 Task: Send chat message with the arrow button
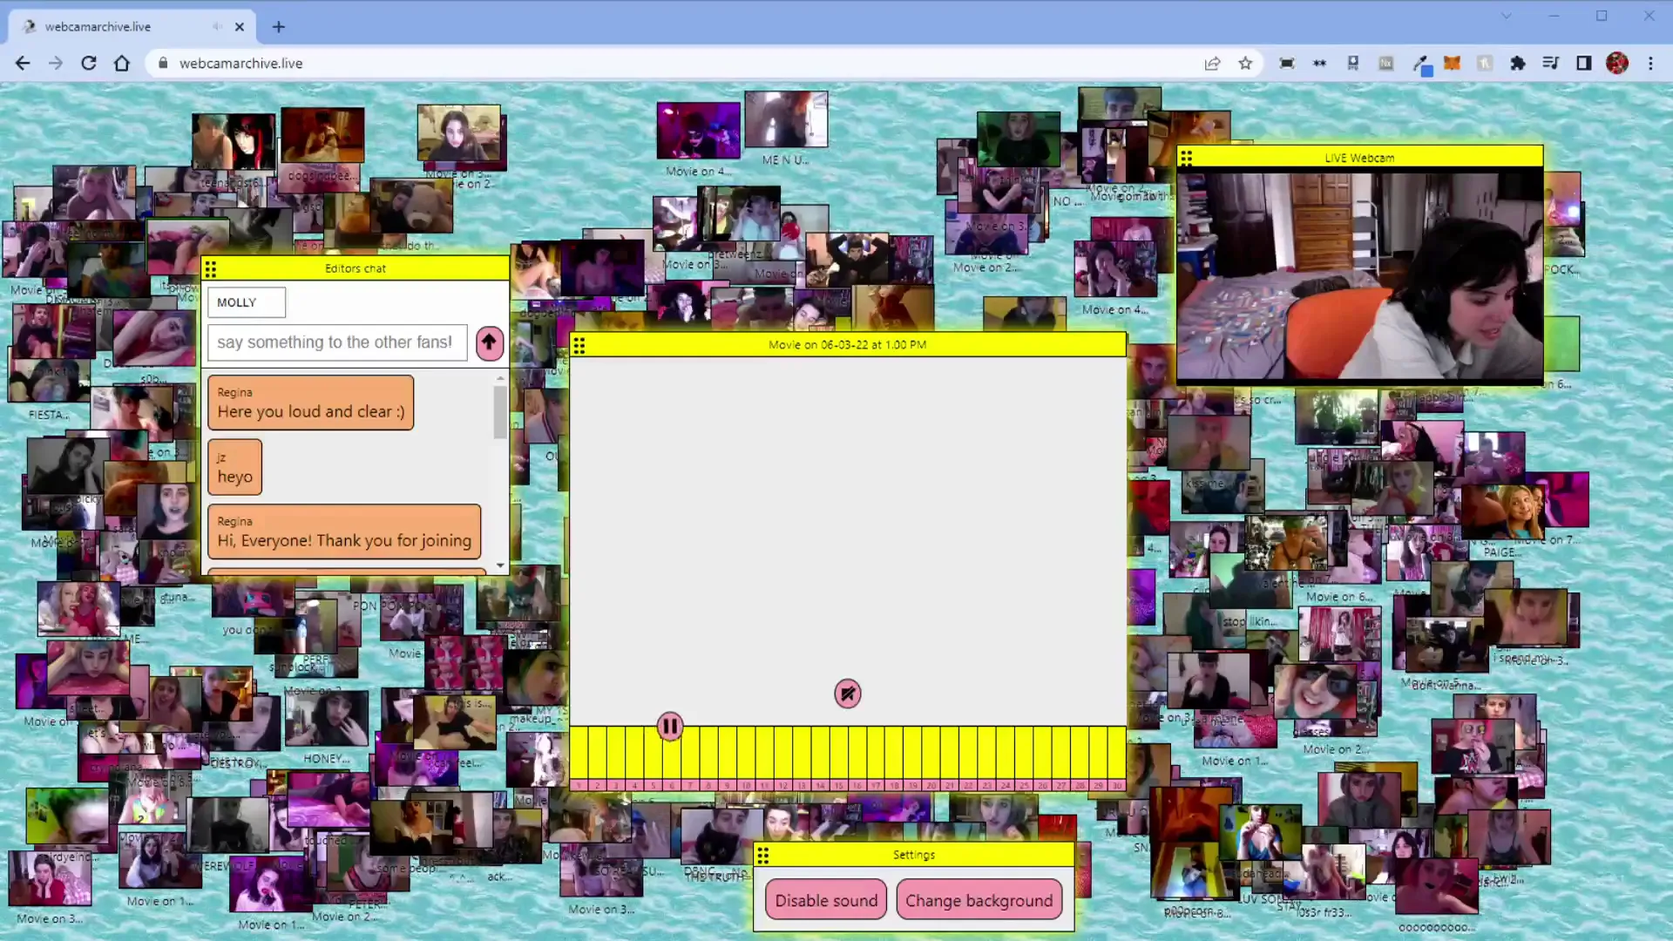coord(489,342)
